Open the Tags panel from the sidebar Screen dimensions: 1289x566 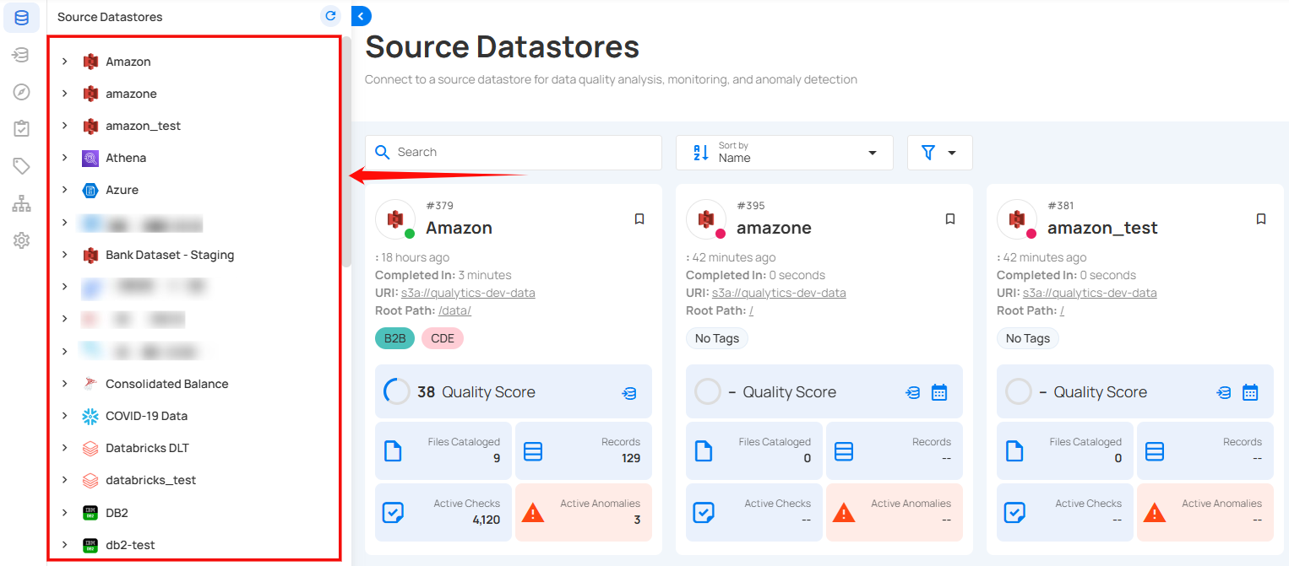pos(21,165)
